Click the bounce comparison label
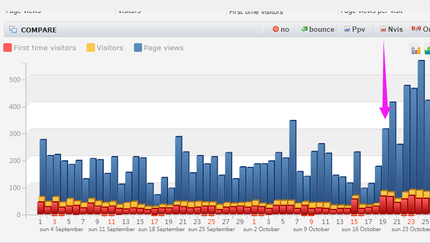430x243 pixels. (x=321, y=30)
